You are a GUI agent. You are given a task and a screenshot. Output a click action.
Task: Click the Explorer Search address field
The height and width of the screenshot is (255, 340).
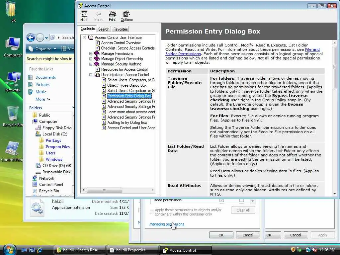click(62, 38)
